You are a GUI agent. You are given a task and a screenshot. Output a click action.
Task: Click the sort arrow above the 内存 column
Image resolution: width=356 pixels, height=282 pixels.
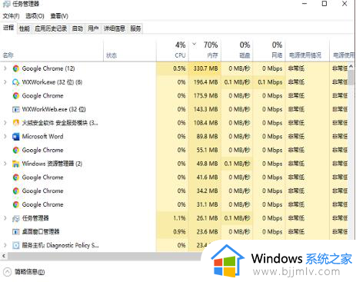(x=195, y=44)
